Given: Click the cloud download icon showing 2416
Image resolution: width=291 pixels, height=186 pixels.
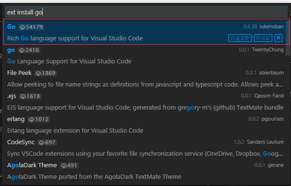Looking at the screenshot, I should point(22,50).
